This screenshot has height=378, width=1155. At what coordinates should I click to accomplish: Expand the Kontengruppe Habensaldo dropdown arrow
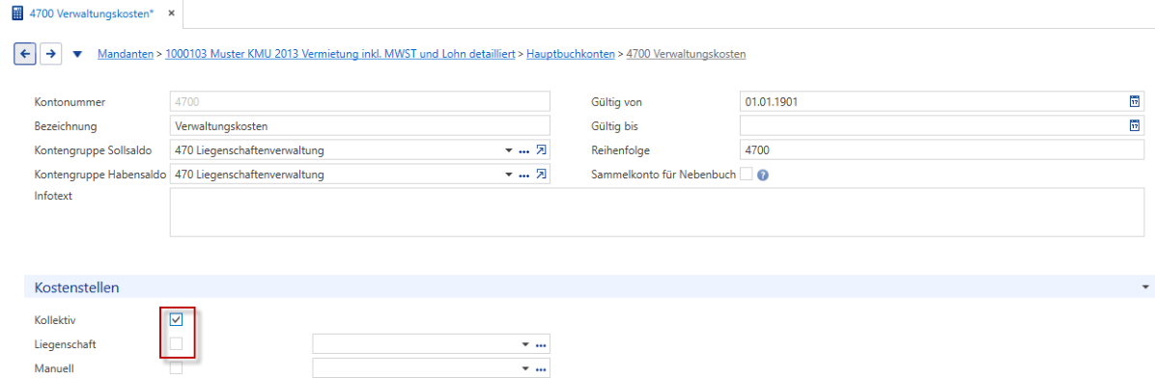tap(508, 175)
